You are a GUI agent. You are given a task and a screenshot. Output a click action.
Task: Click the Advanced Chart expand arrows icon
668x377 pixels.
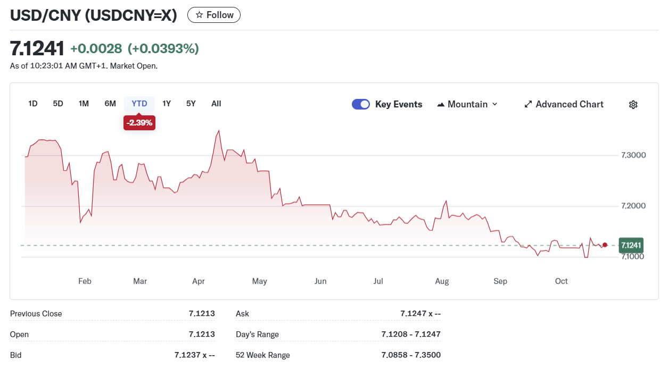[x=528, y=104]
